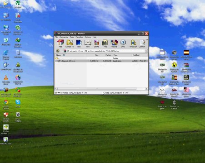Open the Wizard toolbar icon
Viewport: 205px width, 163px height.
(x=114, y=43)
